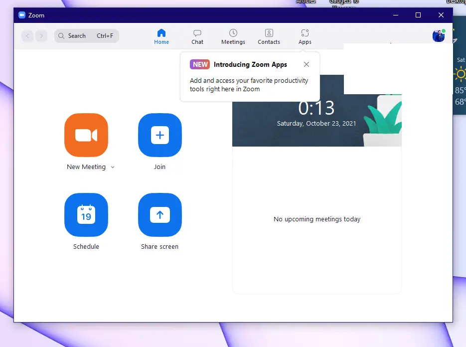Click the magnifier icon in the Search box
The height and width of the screenshot is (347, 466).
pos(61,36)
